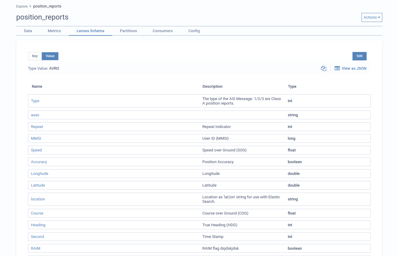
Task: Copy schema using the clipboard icon
Action: point(324,69)
